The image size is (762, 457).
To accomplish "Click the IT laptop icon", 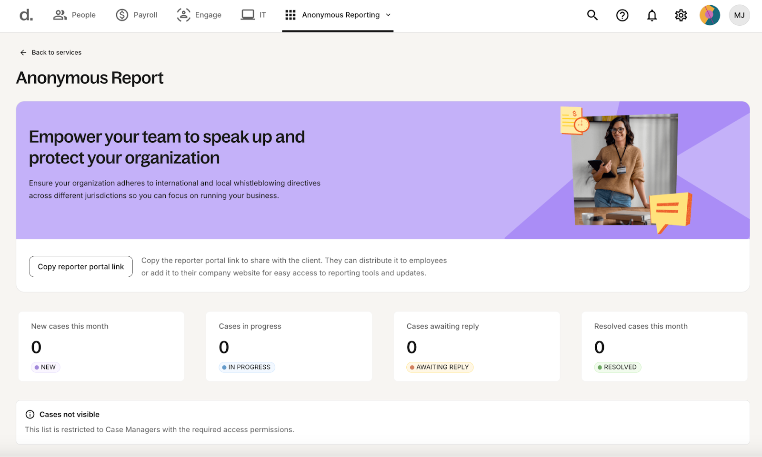I will click(x=248, y=15).
